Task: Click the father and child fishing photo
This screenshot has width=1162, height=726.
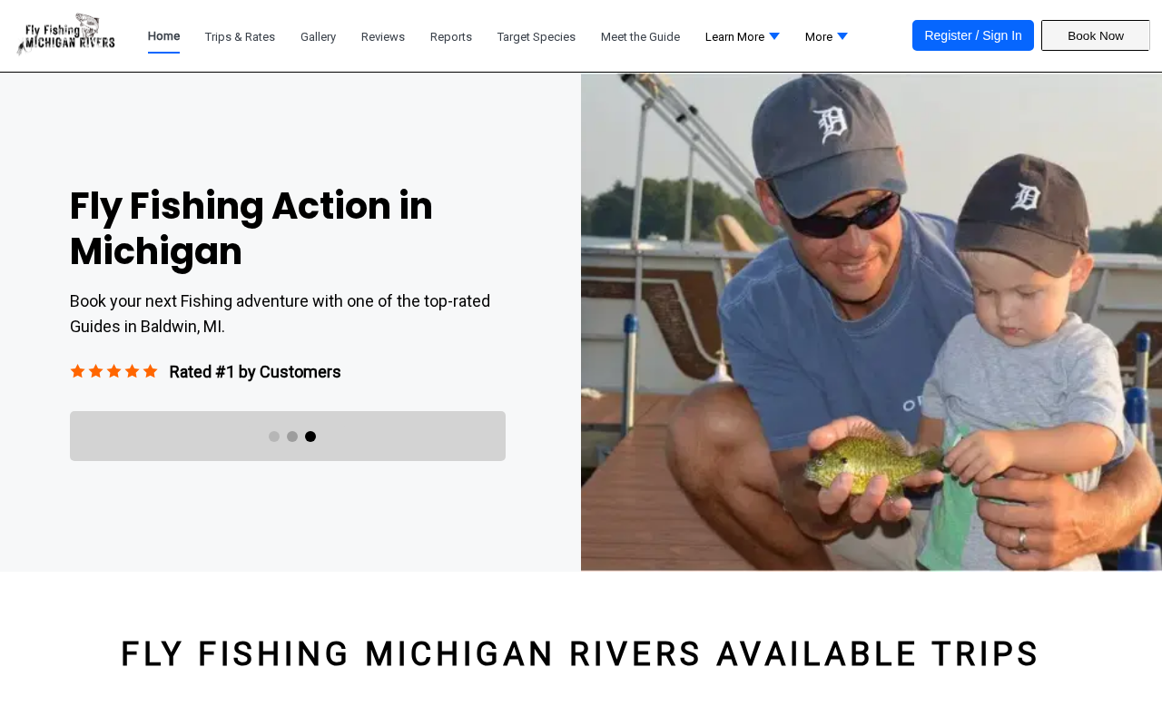Action: (x=871, y=322)
